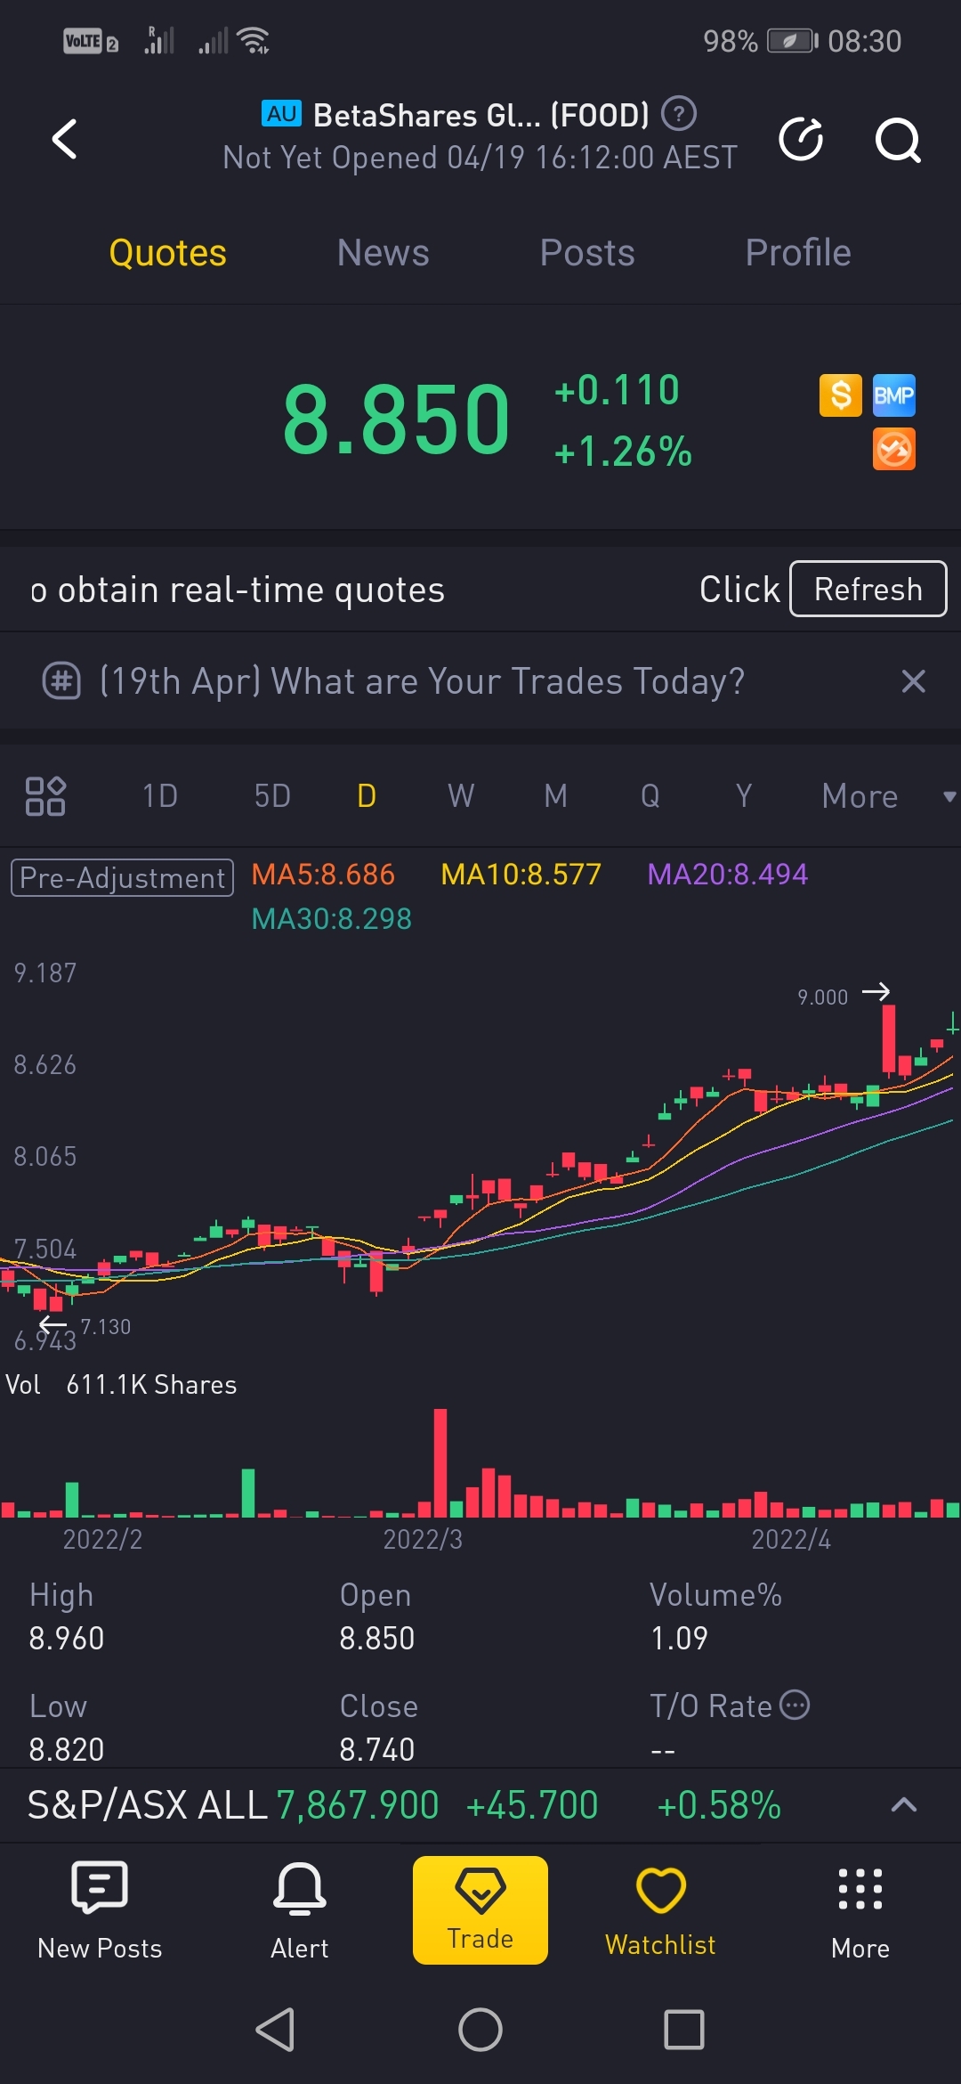The image size is (961, 2084).
Task: Click the Refresh quotes button
Action: pos(868,589)
